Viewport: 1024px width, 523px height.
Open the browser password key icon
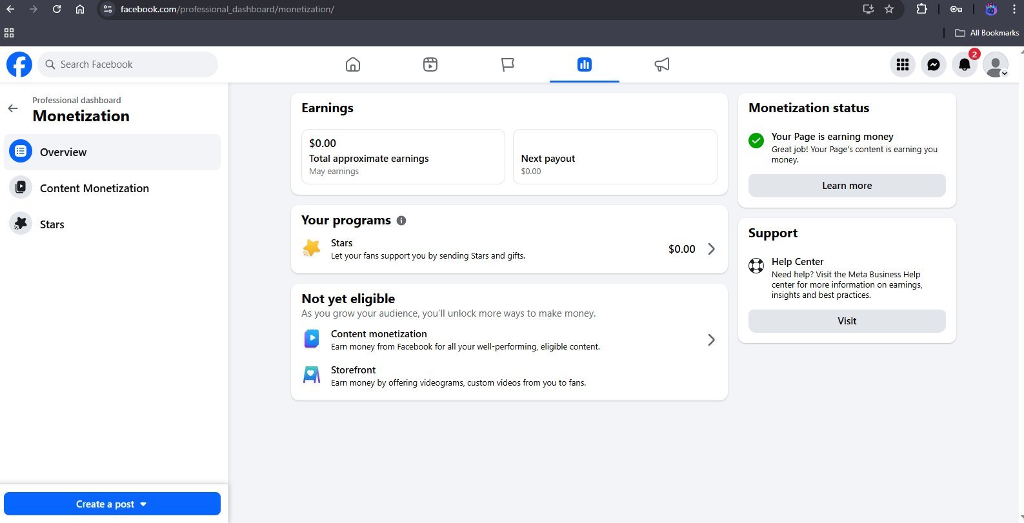(x=956, y=9)
